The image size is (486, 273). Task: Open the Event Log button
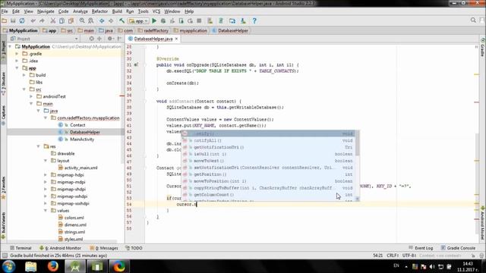pyautogui.click(x=421, y=248)
